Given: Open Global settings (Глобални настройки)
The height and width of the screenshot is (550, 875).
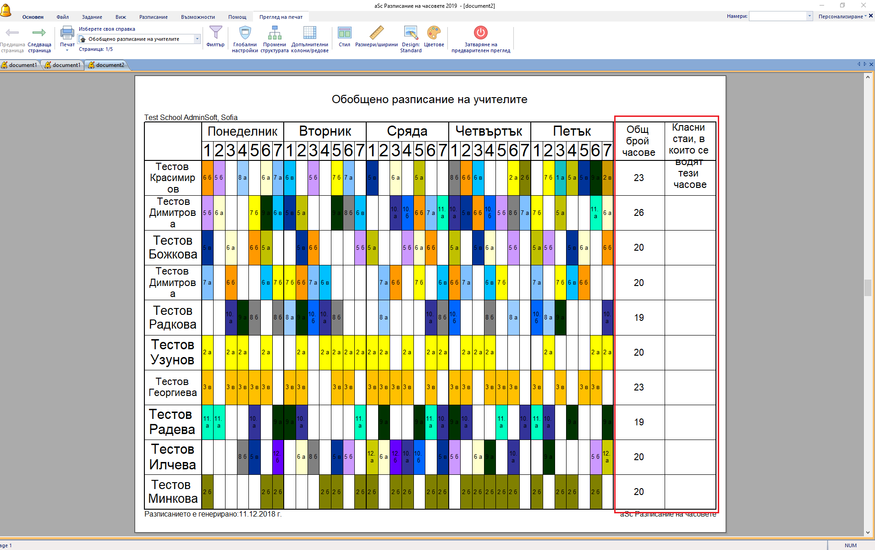Looking at the screenshot, I should point(245,33).
